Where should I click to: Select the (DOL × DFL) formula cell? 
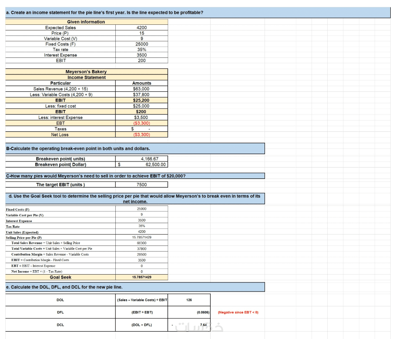pos(142,325)
